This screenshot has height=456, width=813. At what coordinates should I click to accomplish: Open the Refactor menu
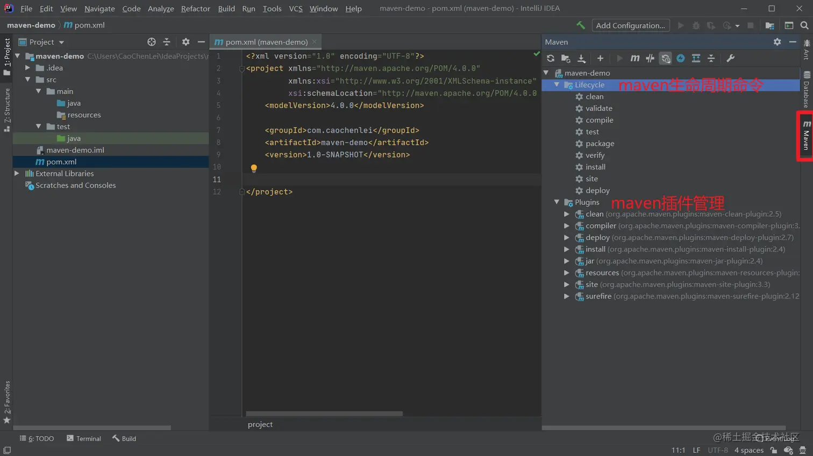[196, 9]
